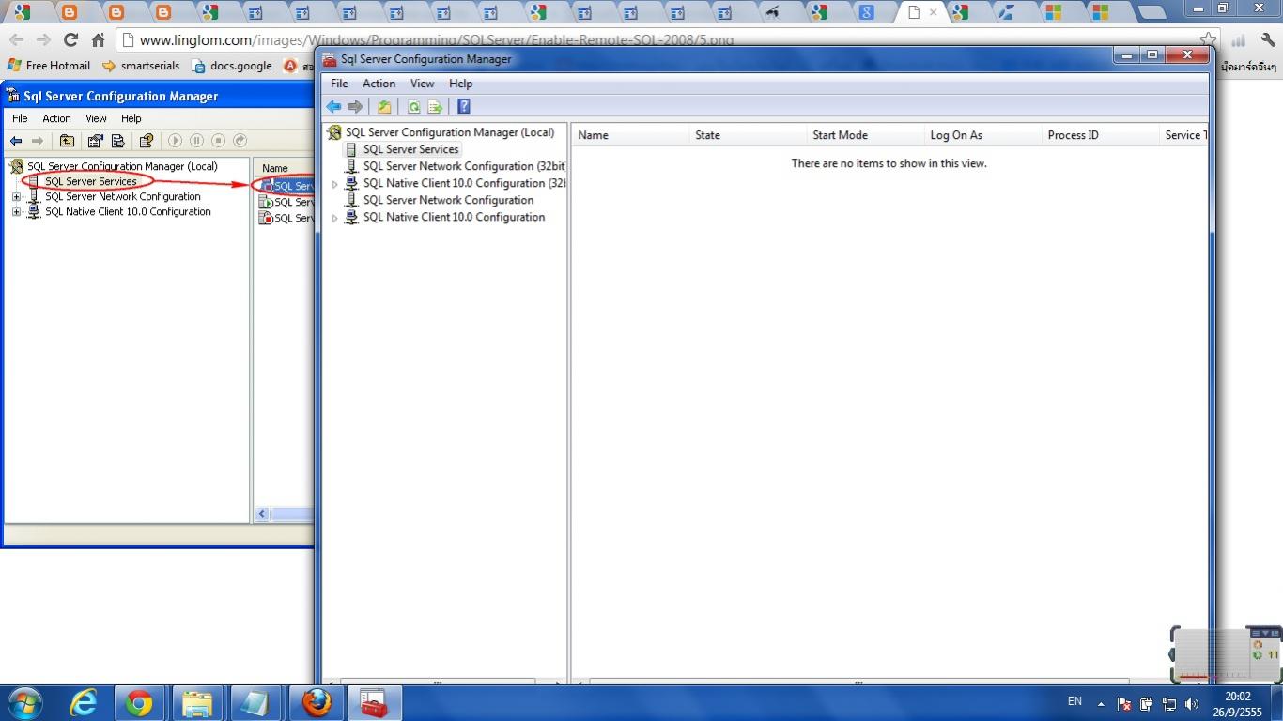Open smartserials bookmark
Screen dimensions: 1283x721
(x=140, y=66)
